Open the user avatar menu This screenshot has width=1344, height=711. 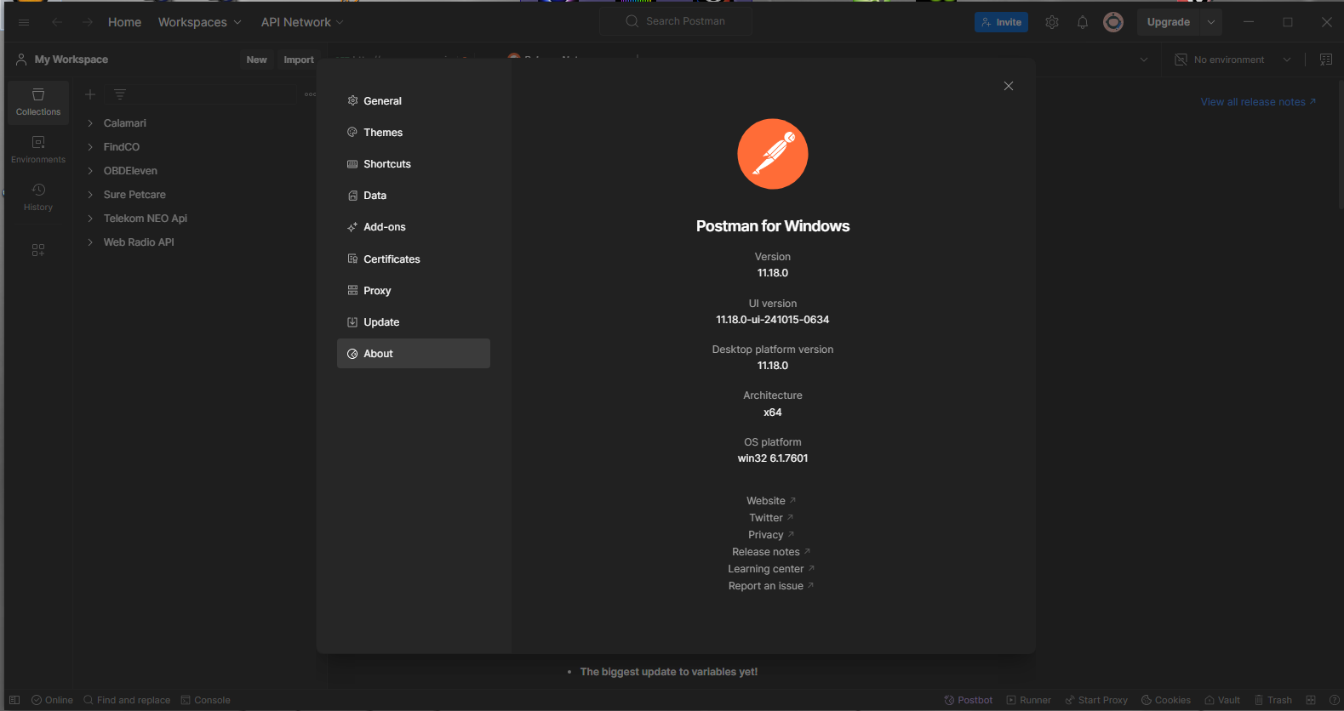pyautogui.click(x=1113, y=22)
